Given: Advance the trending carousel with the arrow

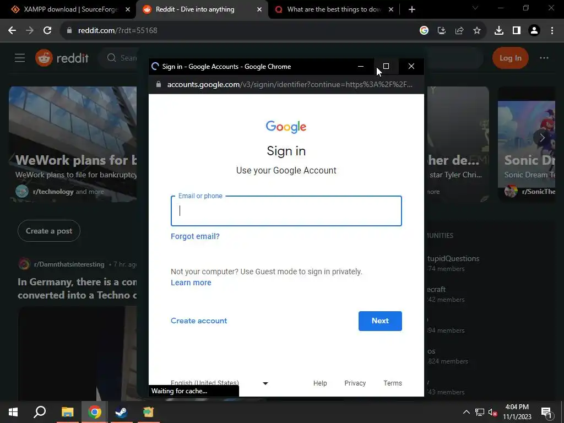Looking at the screenshot, I should coord(542,137).
